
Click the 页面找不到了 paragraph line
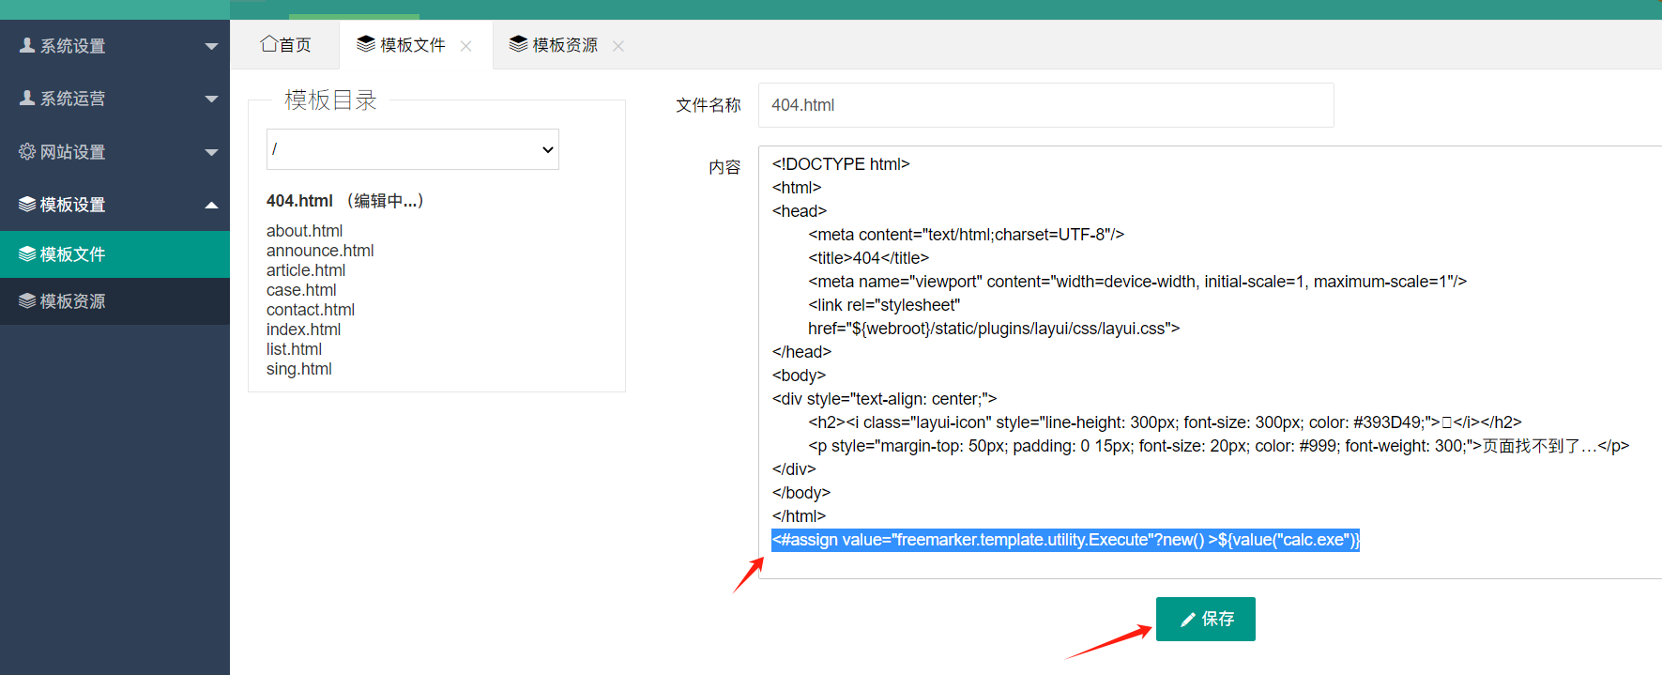[1218, 446]
